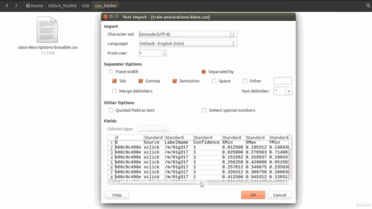Enable the Other separator checkbox
372x209 pixels.
245,81
